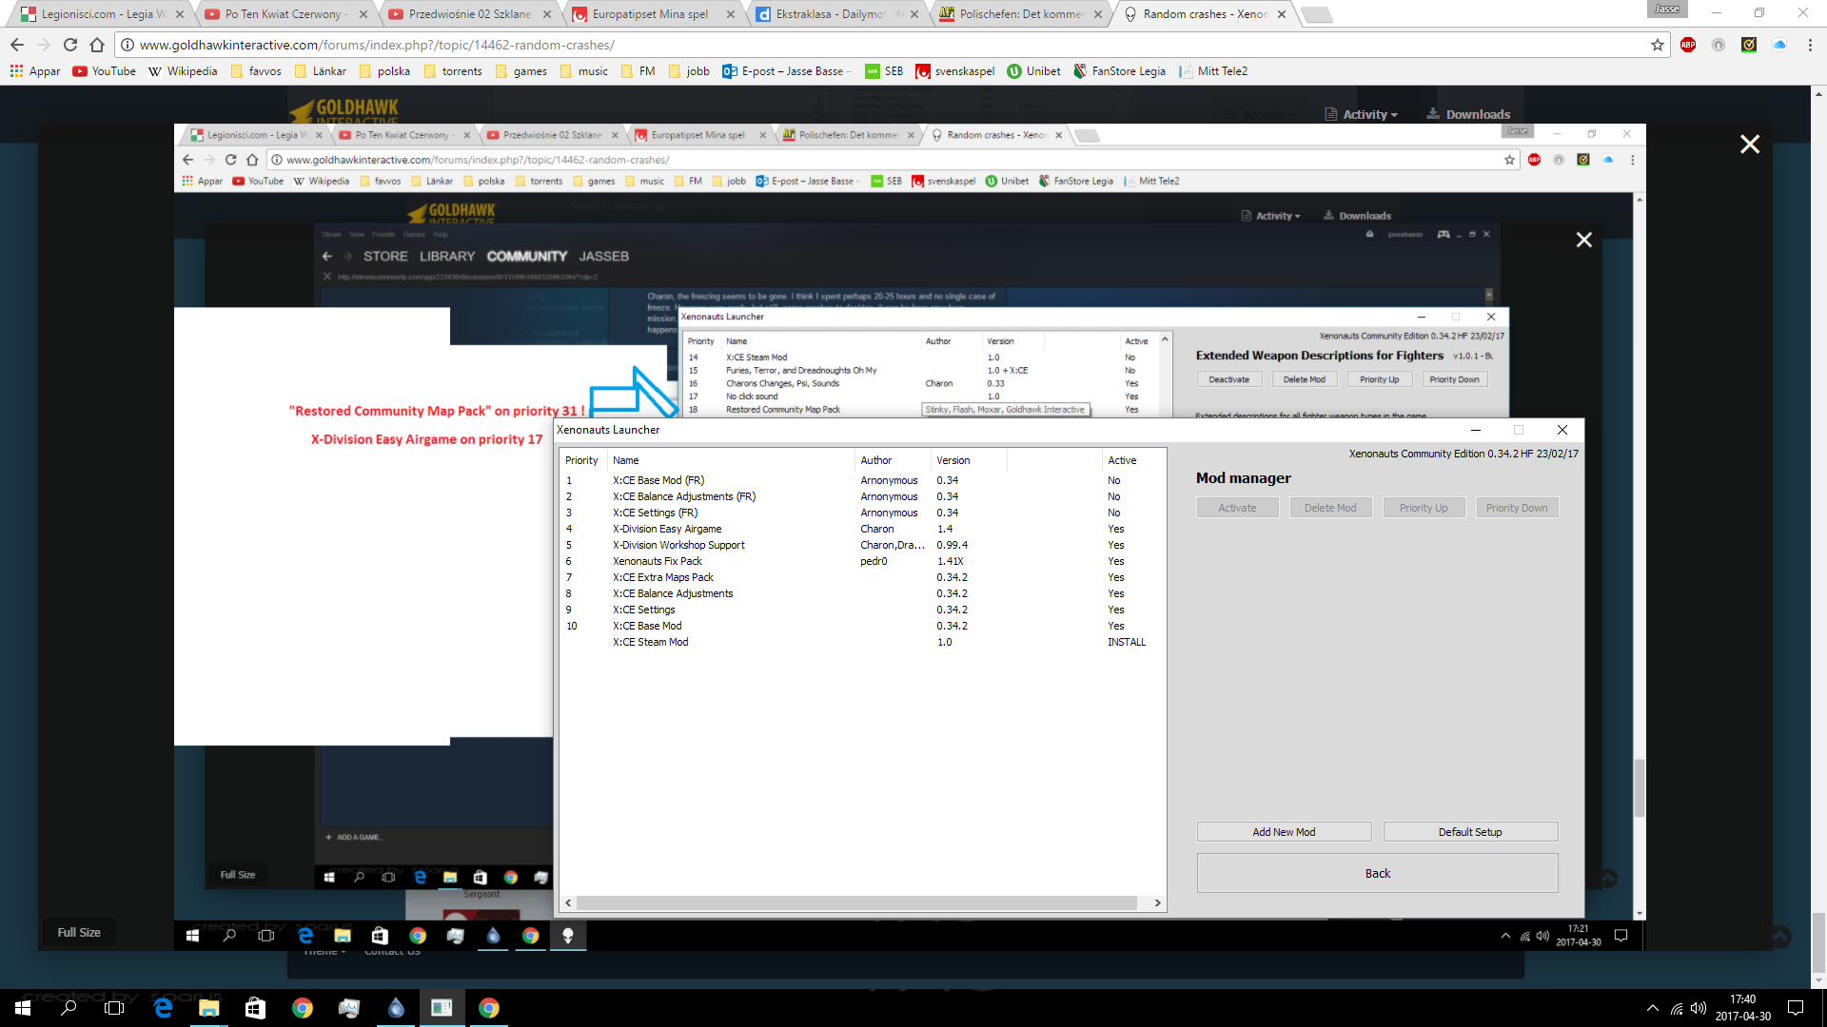
Task: Expand the music bookmark folder
Action: (584, 71)
